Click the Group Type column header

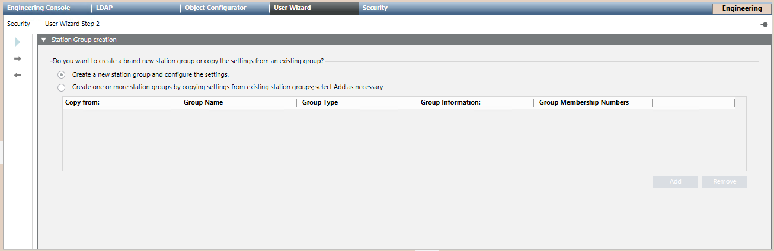click(x=320, y=103)
